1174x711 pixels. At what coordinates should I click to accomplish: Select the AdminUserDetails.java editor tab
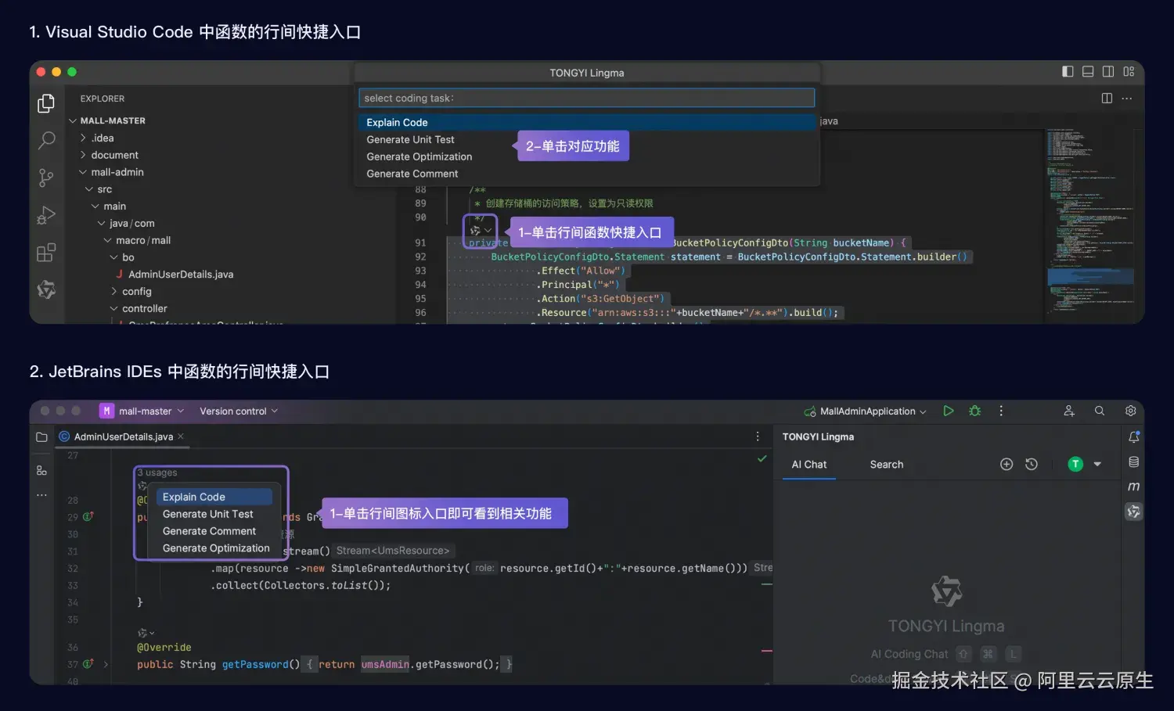coord(123,436)
